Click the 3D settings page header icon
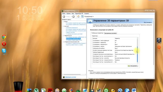 tap(90, 21)
